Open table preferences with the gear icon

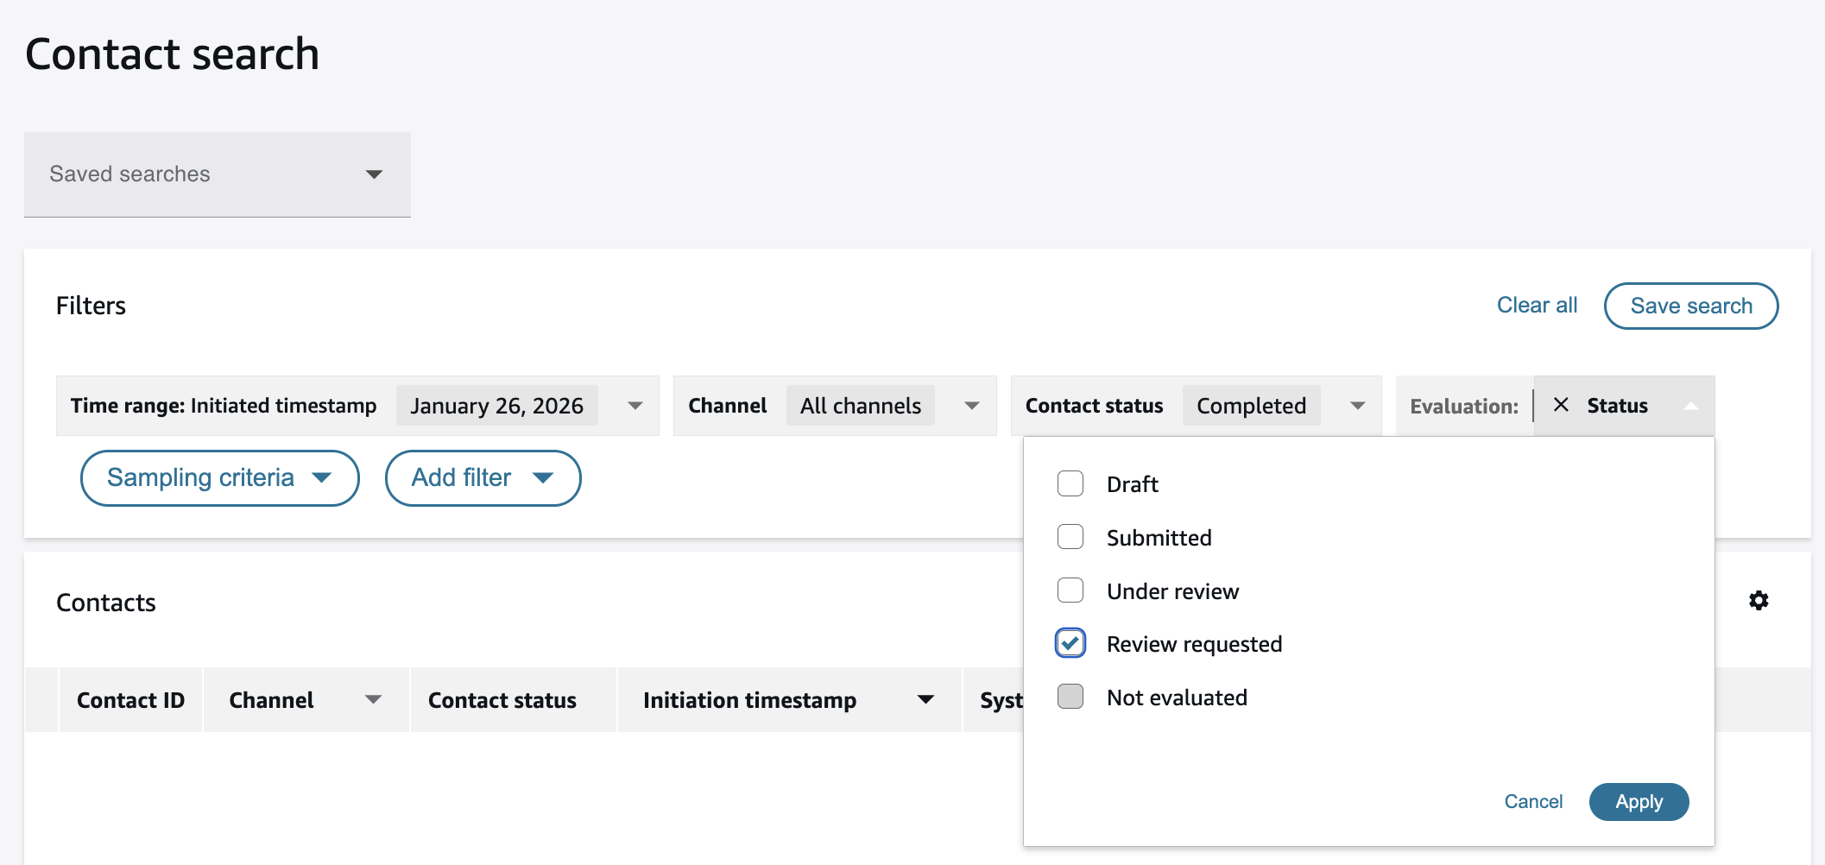click(1759, 601)
